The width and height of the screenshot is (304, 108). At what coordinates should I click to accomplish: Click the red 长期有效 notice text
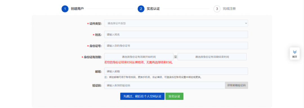click(x=139, y=63)
